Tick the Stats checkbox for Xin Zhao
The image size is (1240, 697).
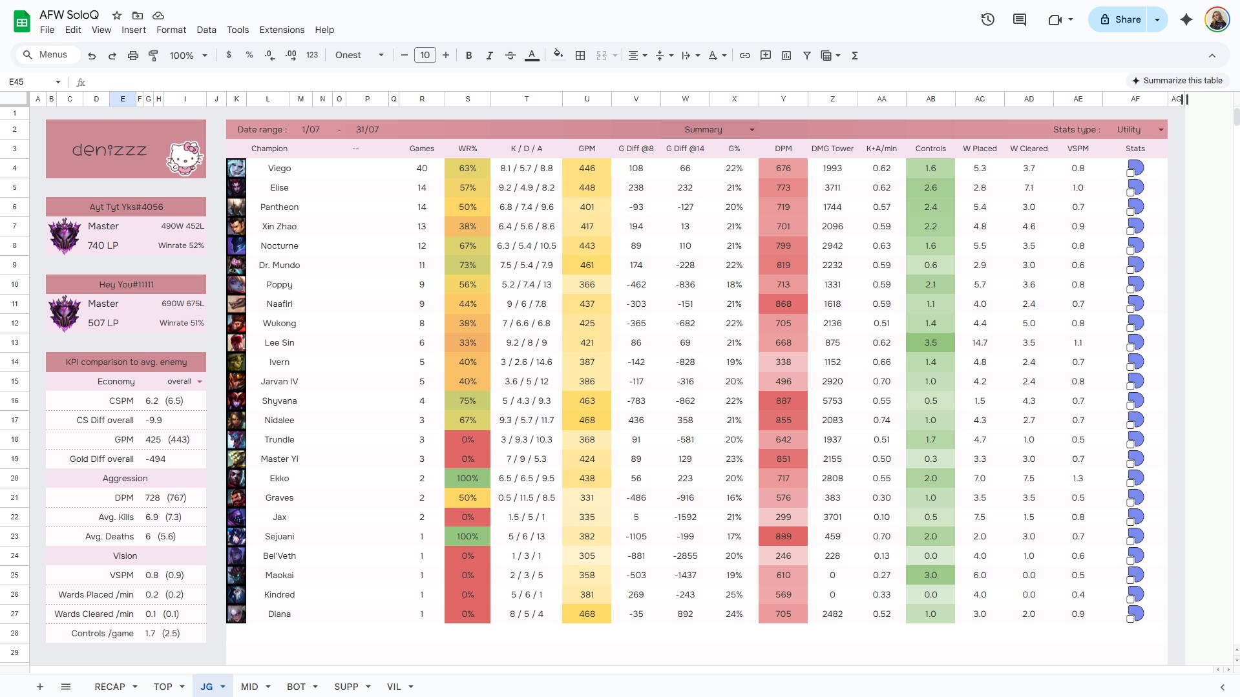tap(1131, 231)
